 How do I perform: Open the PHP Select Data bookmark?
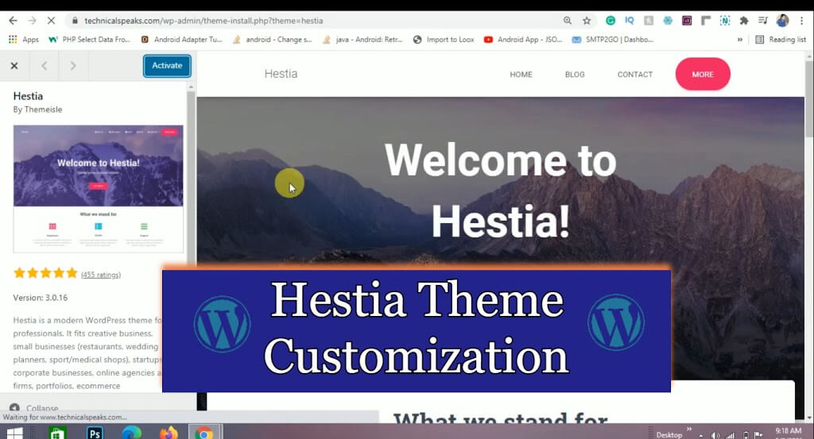[x=89, y=40]
